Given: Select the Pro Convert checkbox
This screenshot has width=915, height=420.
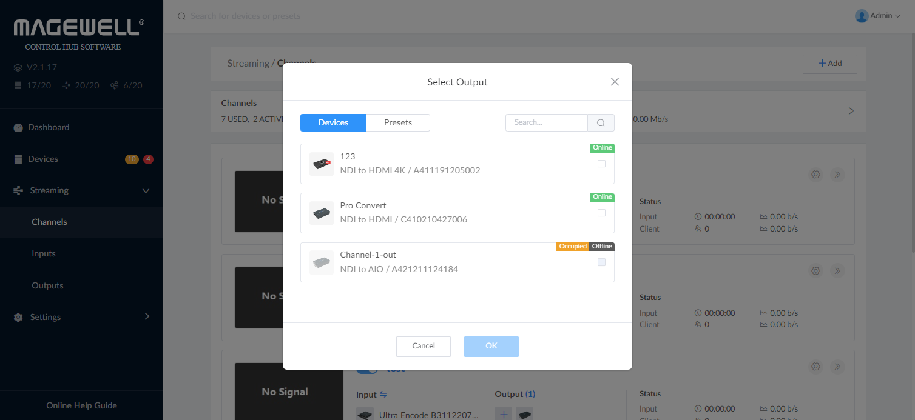Looking at the screenshot, I should pos(601,213).
